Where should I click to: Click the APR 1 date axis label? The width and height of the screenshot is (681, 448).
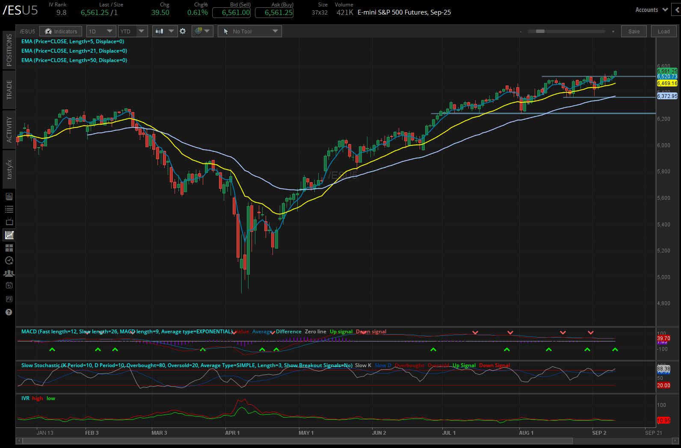(x=232, y=433)
